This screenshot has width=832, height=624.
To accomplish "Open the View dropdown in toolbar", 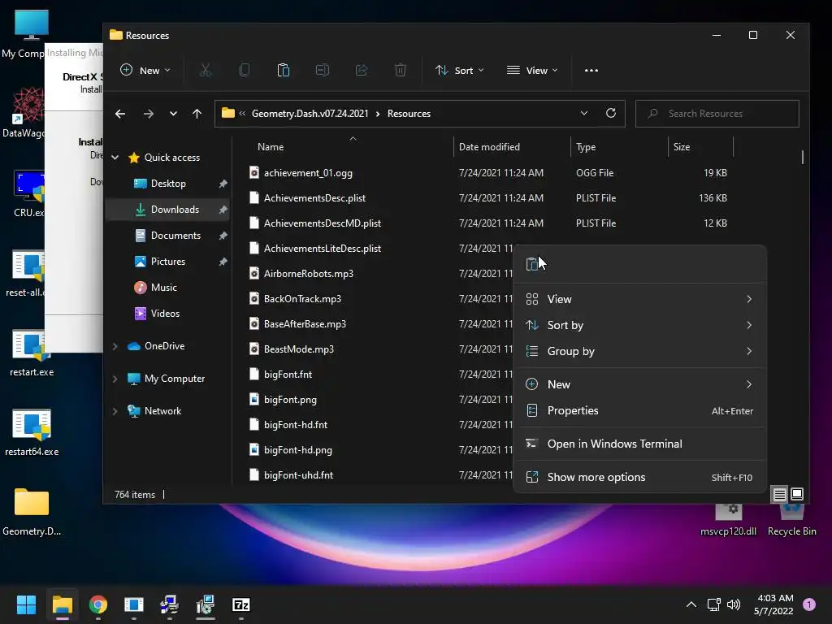I will [x=532, y=70].
